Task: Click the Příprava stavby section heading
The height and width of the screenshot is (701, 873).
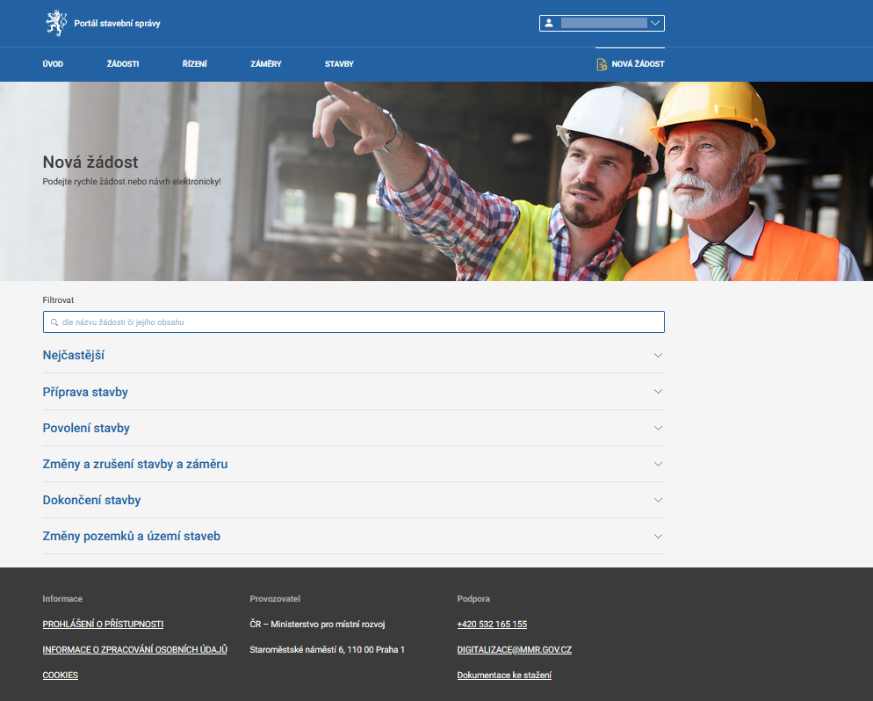Action: click(85, 392)
